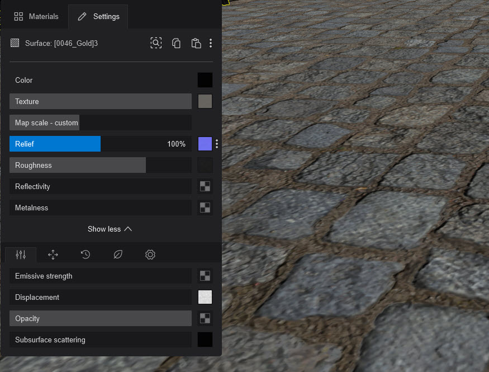Open the gear settings sub-tab

point(150,255)
